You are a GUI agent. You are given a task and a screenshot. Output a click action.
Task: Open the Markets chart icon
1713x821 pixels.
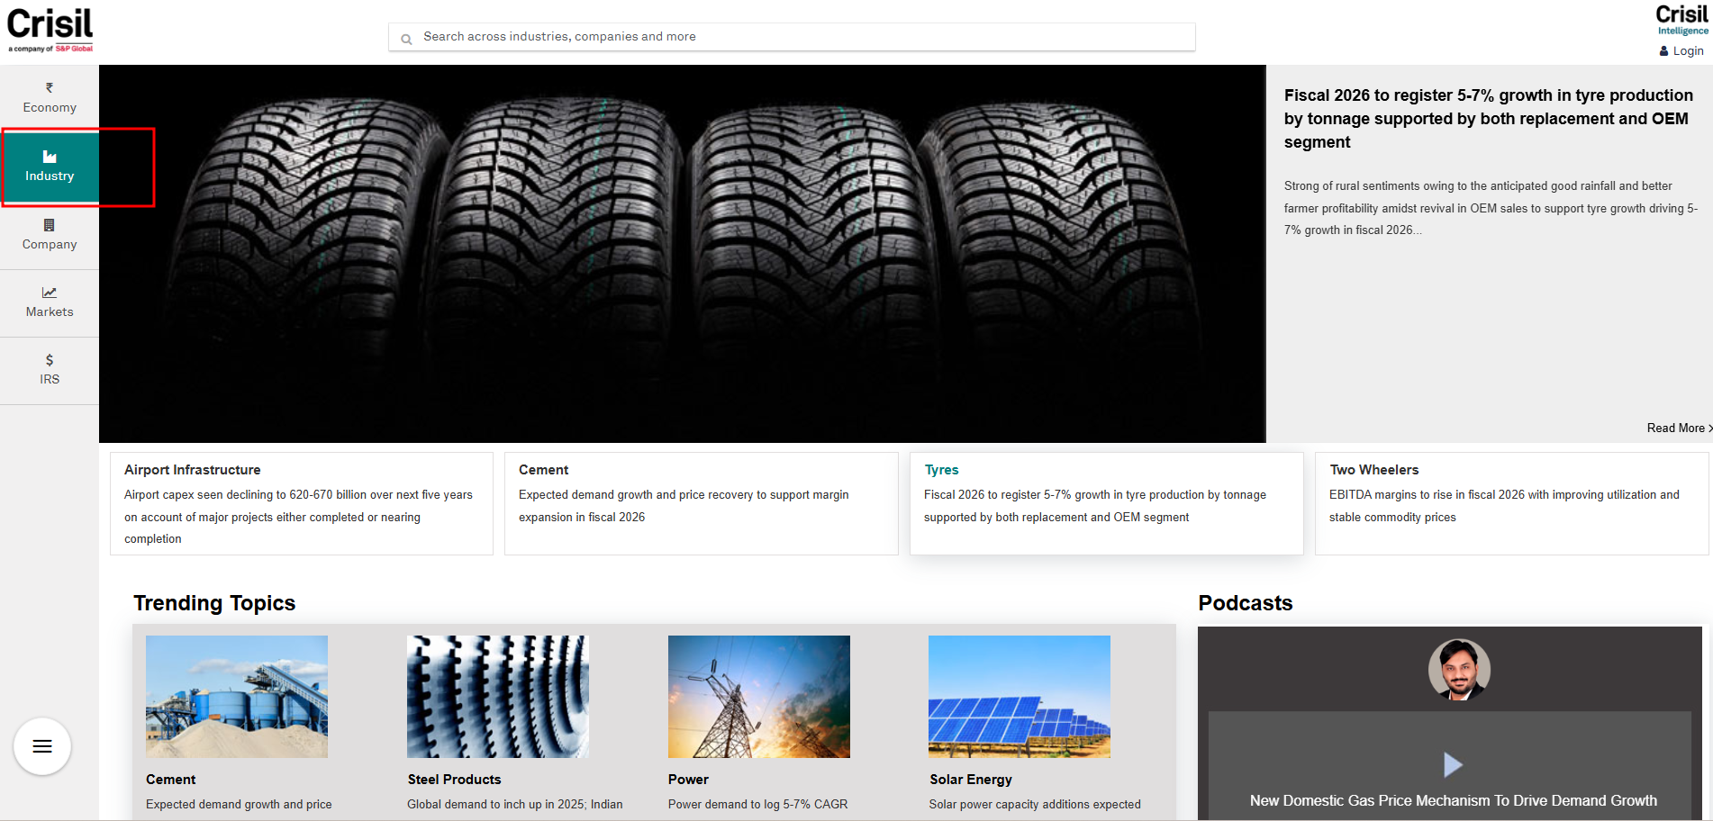[x=50, y=293]
